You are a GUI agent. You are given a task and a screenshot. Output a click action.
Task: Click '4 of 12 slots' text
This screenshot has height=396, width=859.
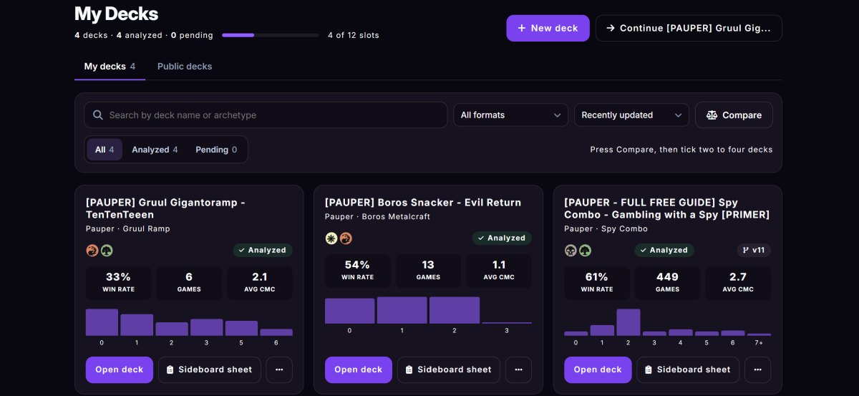[x=354, y=35]
